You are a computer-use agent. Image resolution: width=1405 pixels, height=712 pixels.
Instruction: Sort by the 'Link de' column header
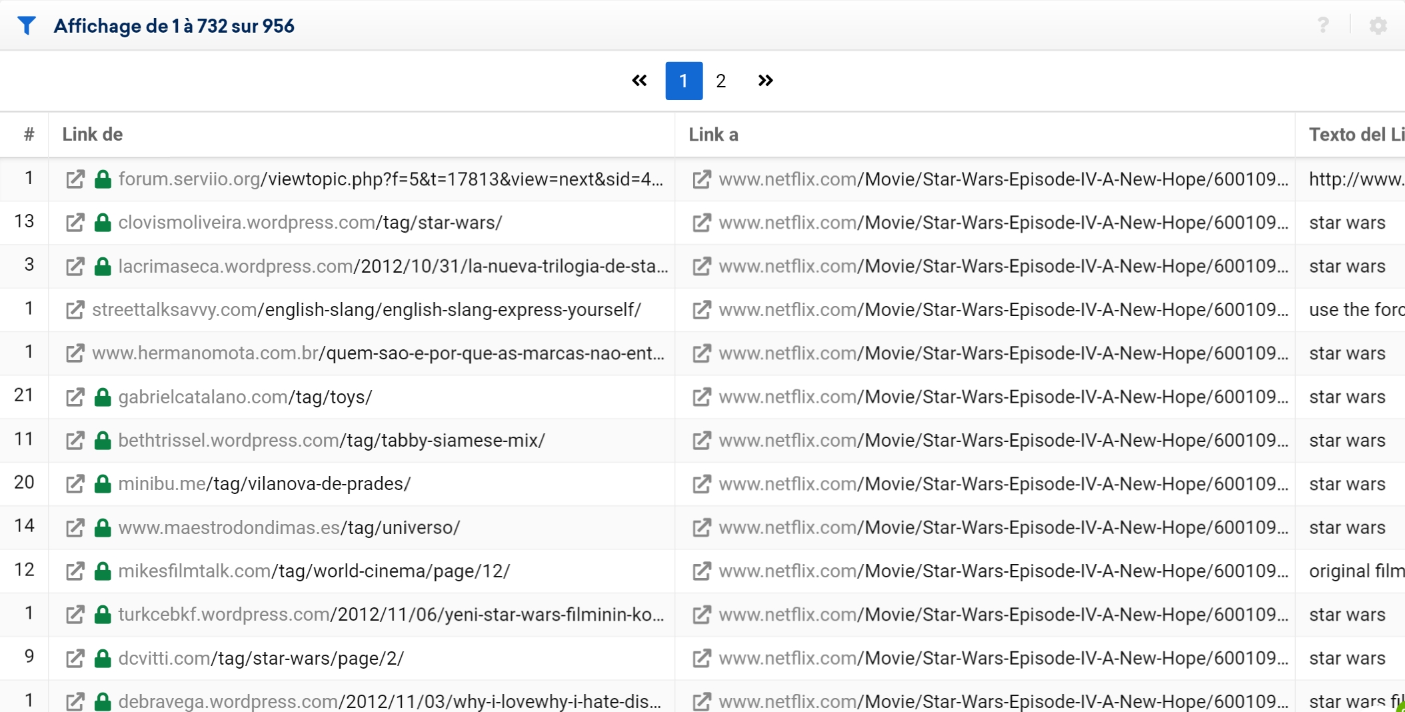click(x=93, y=135)
